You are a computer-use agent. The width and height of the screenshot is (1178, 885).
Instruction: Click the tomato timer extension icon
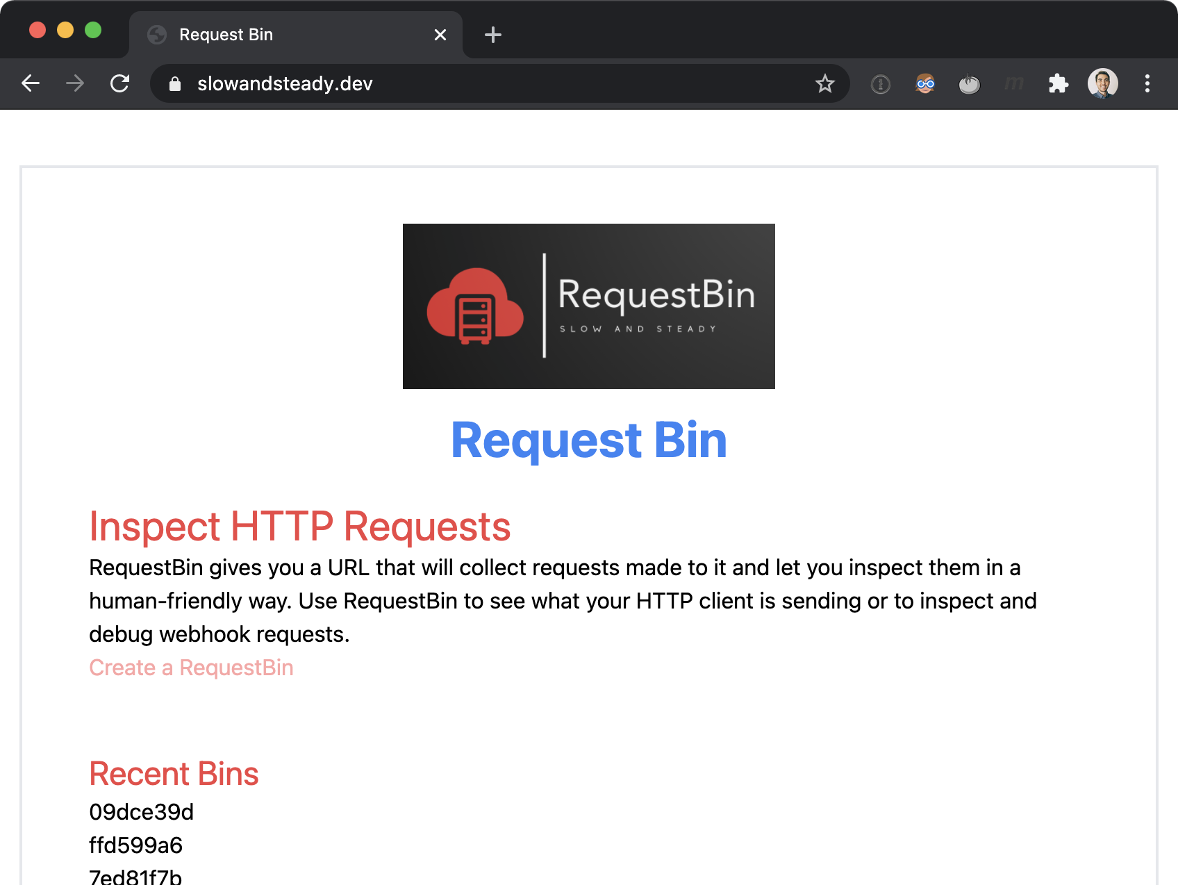pyautogui.click(x=969, y=84)
